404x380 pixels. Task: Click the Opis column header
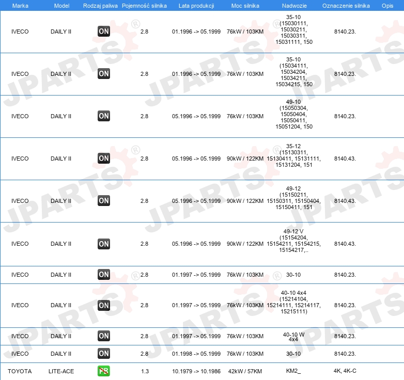click(387, 6)
